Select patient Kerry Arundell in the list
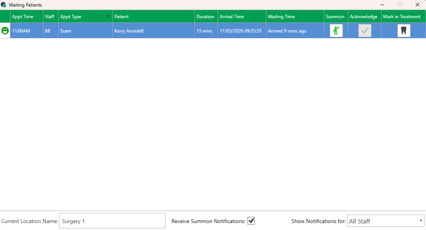The width and height of the screenshot is (426, 230). tap(129, 31)
